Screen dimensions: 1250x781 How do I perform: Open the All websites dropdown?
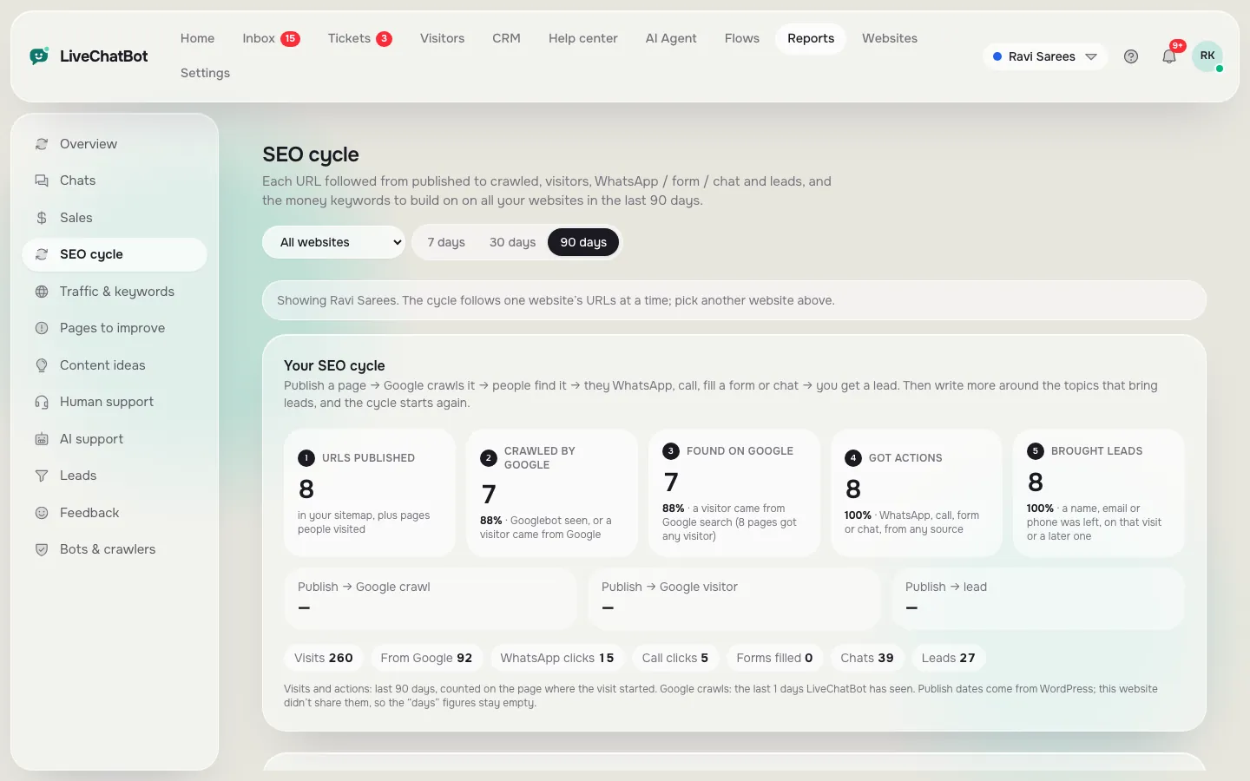coord(333,242)
